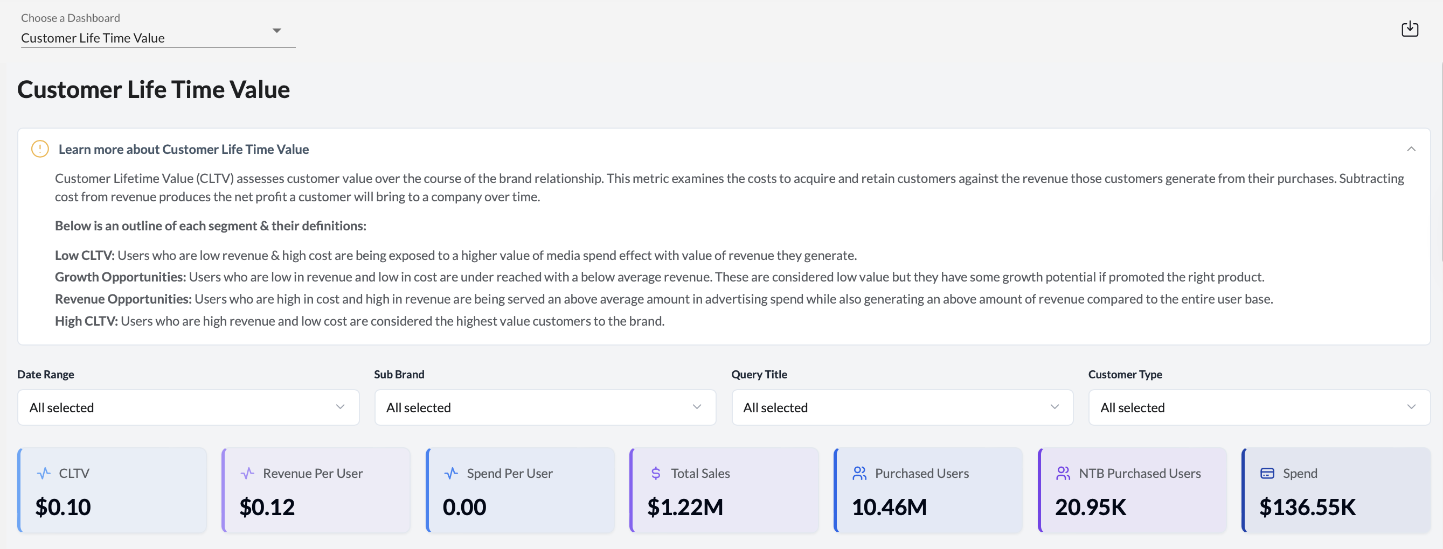Click the dashboard selector dropdown arrow

(x=277, y=30)
